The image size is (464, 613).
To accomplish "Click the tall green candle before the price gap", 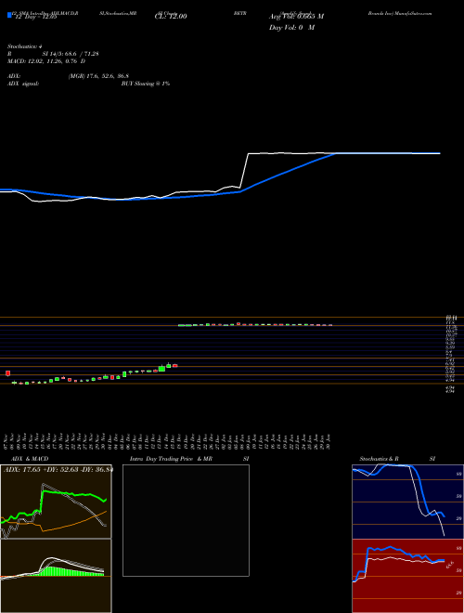I will (161, 369).
